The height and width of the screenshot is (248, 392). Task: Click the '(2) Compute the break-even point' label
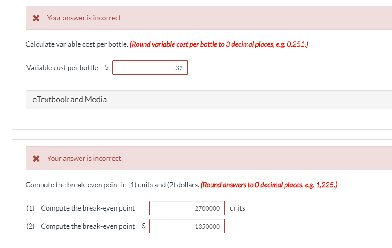click(81, 226)
